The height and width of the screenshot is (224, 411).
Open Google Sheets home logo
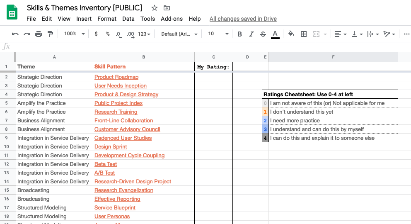tap(12, 13)
